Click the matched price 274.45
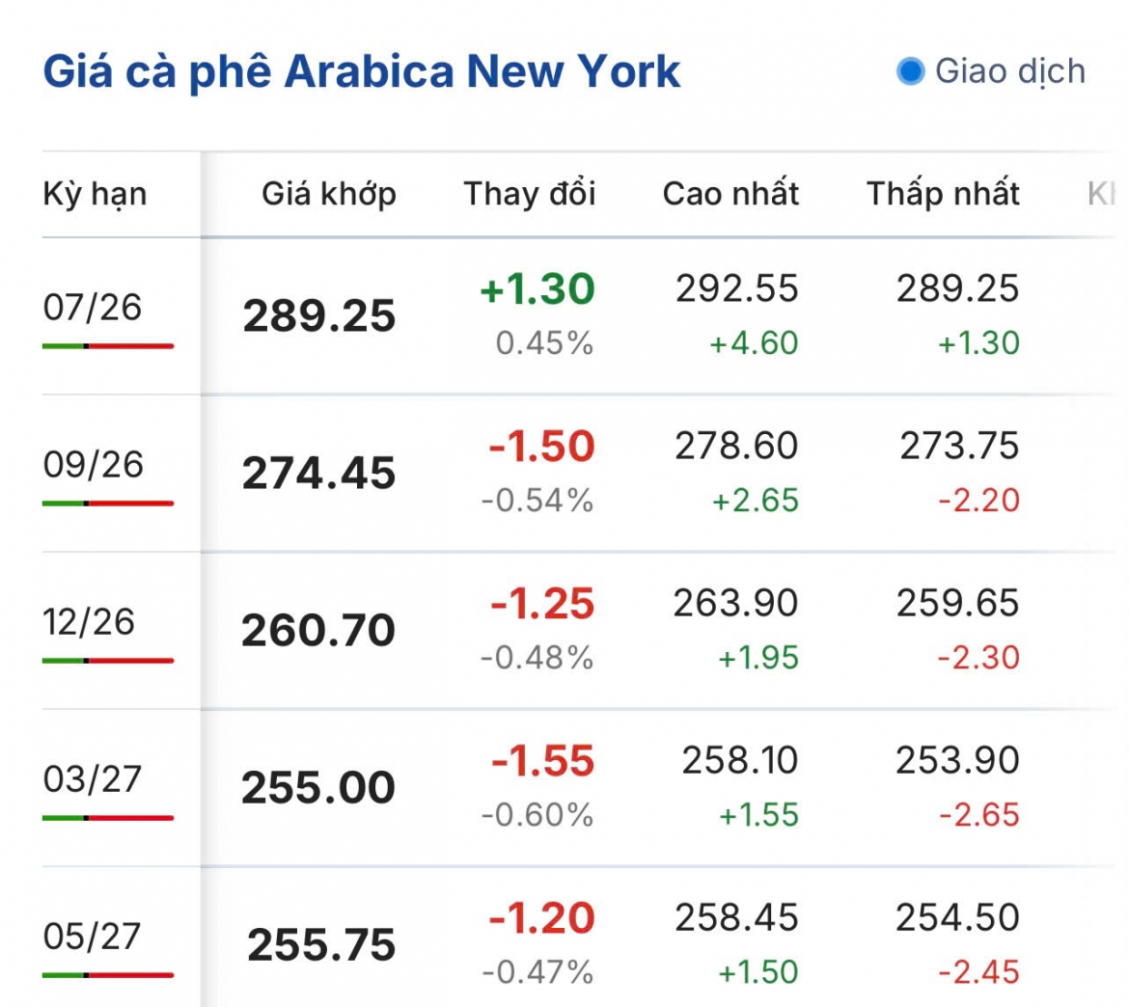This screenshot has width=1129, height=1007. (319, 473)
